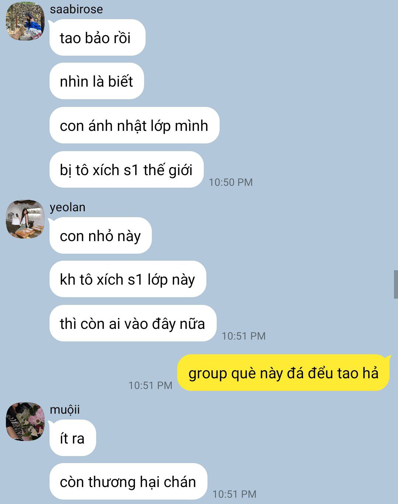Open yeolan's profile avatar
Image resolution: width=398 pixels, height=504 pixels.
click(x=25, y=219)
